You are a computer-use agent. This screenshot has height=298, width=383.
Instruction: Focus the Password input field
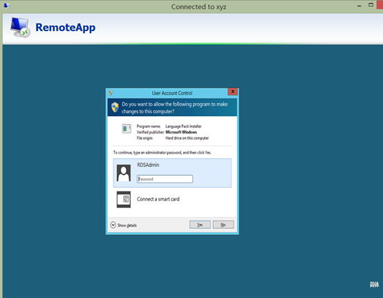(x=165, y=179)
